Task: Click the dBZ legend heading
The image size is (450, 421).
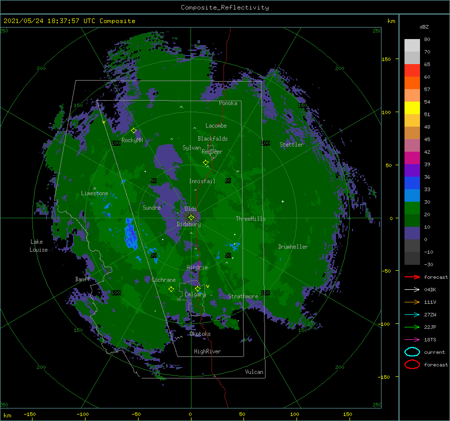Action: point(424,27)
